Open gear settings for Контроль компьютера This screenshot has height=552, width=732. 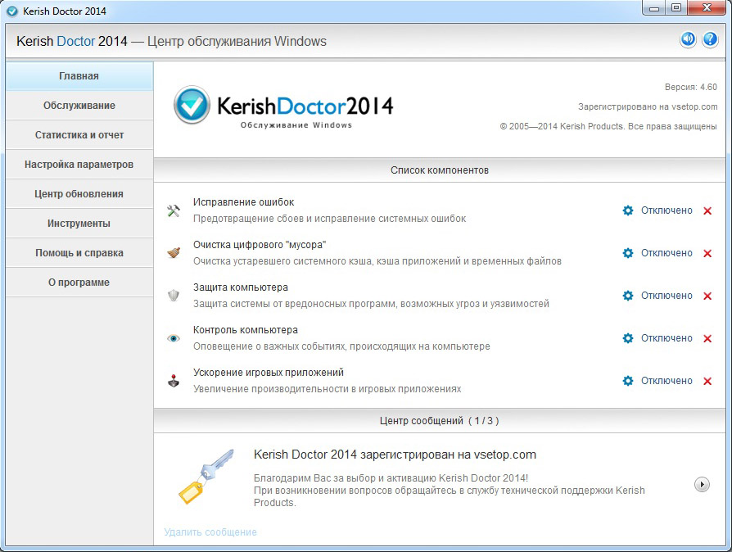pyautogui.click(x=628, y=338)
